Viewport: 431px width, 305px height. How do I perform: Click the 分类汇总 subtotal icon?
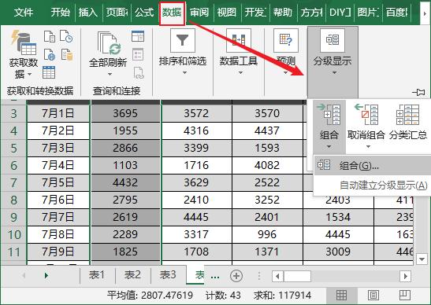coord(407,115)
